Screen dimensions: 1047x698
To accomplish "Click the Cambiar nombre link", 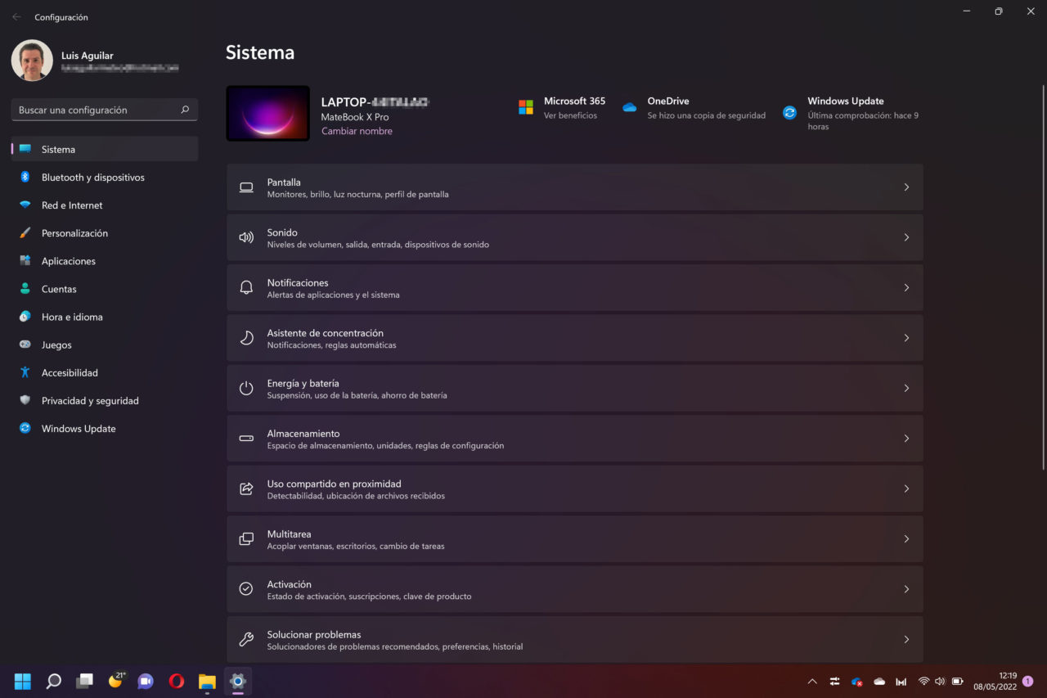I will (x=357, y=131).
